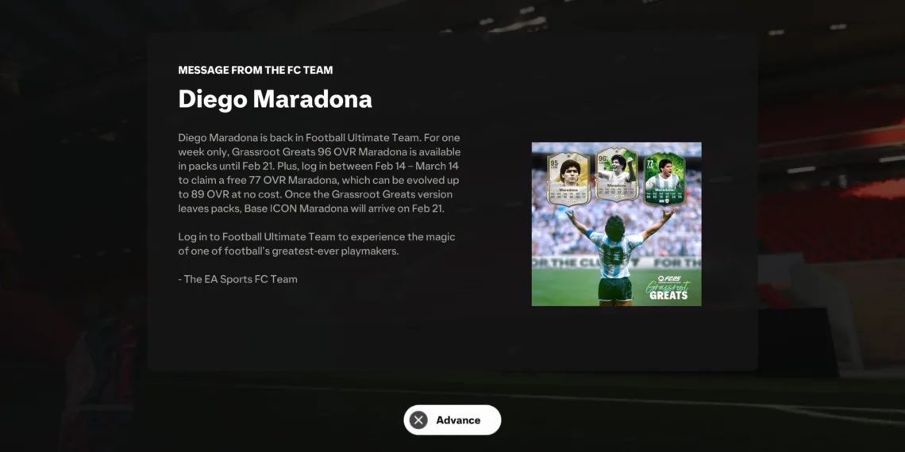Screen dimensions: 905x452
Task: Click the "- The EA Sports FC Team" signature
Action: (238, 279)
